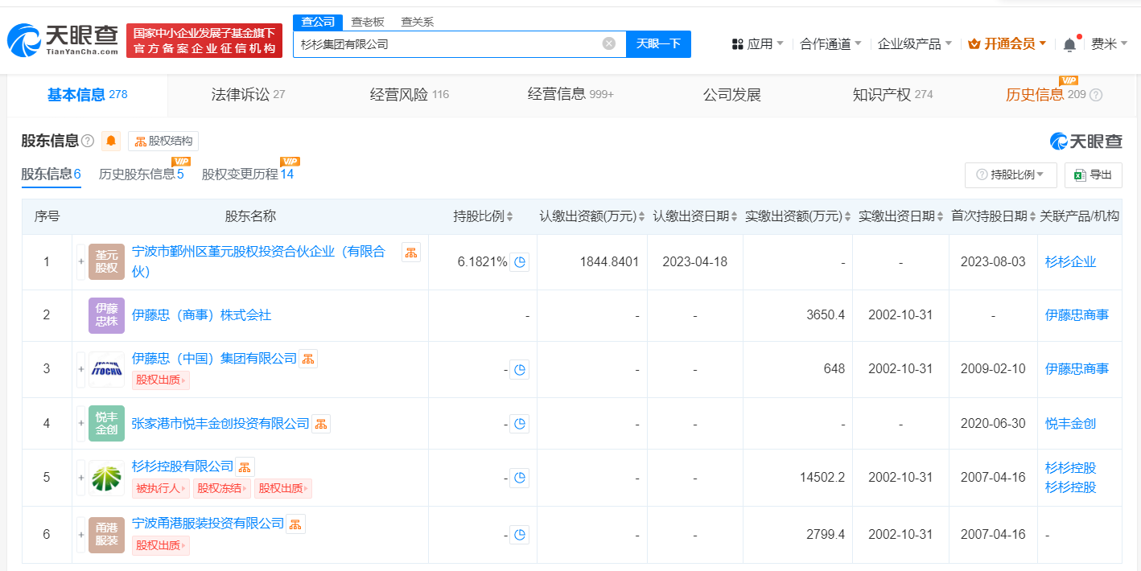1141x571 pixels.
Task: Open the 持股比例 filter dropdown above table
Action: [x=1011, y=175]
